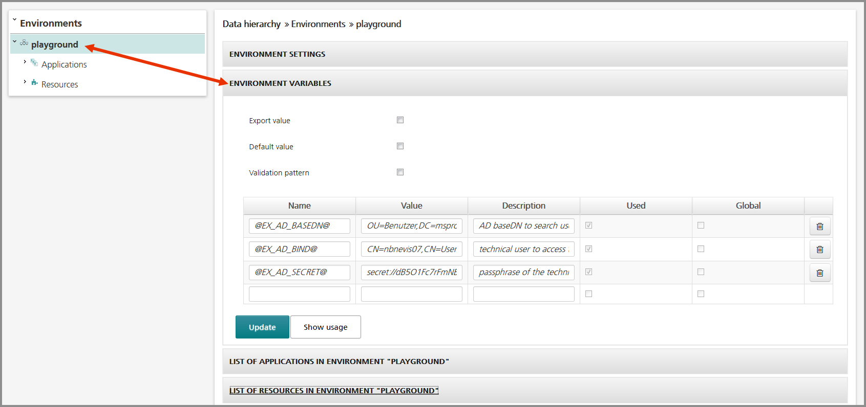
Task: Focus the empty new variable Description field
Action: 524,294
